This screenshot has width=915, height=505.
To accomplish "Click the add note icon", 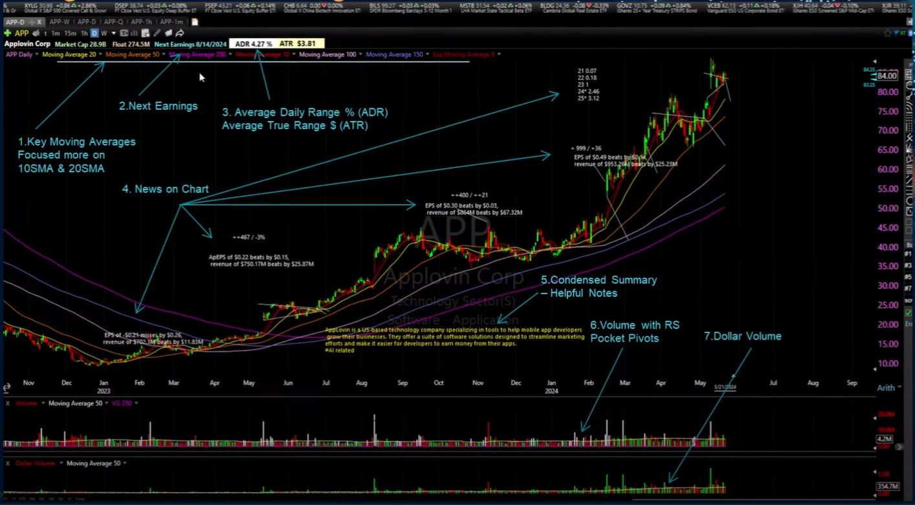I will pos(146,33).
